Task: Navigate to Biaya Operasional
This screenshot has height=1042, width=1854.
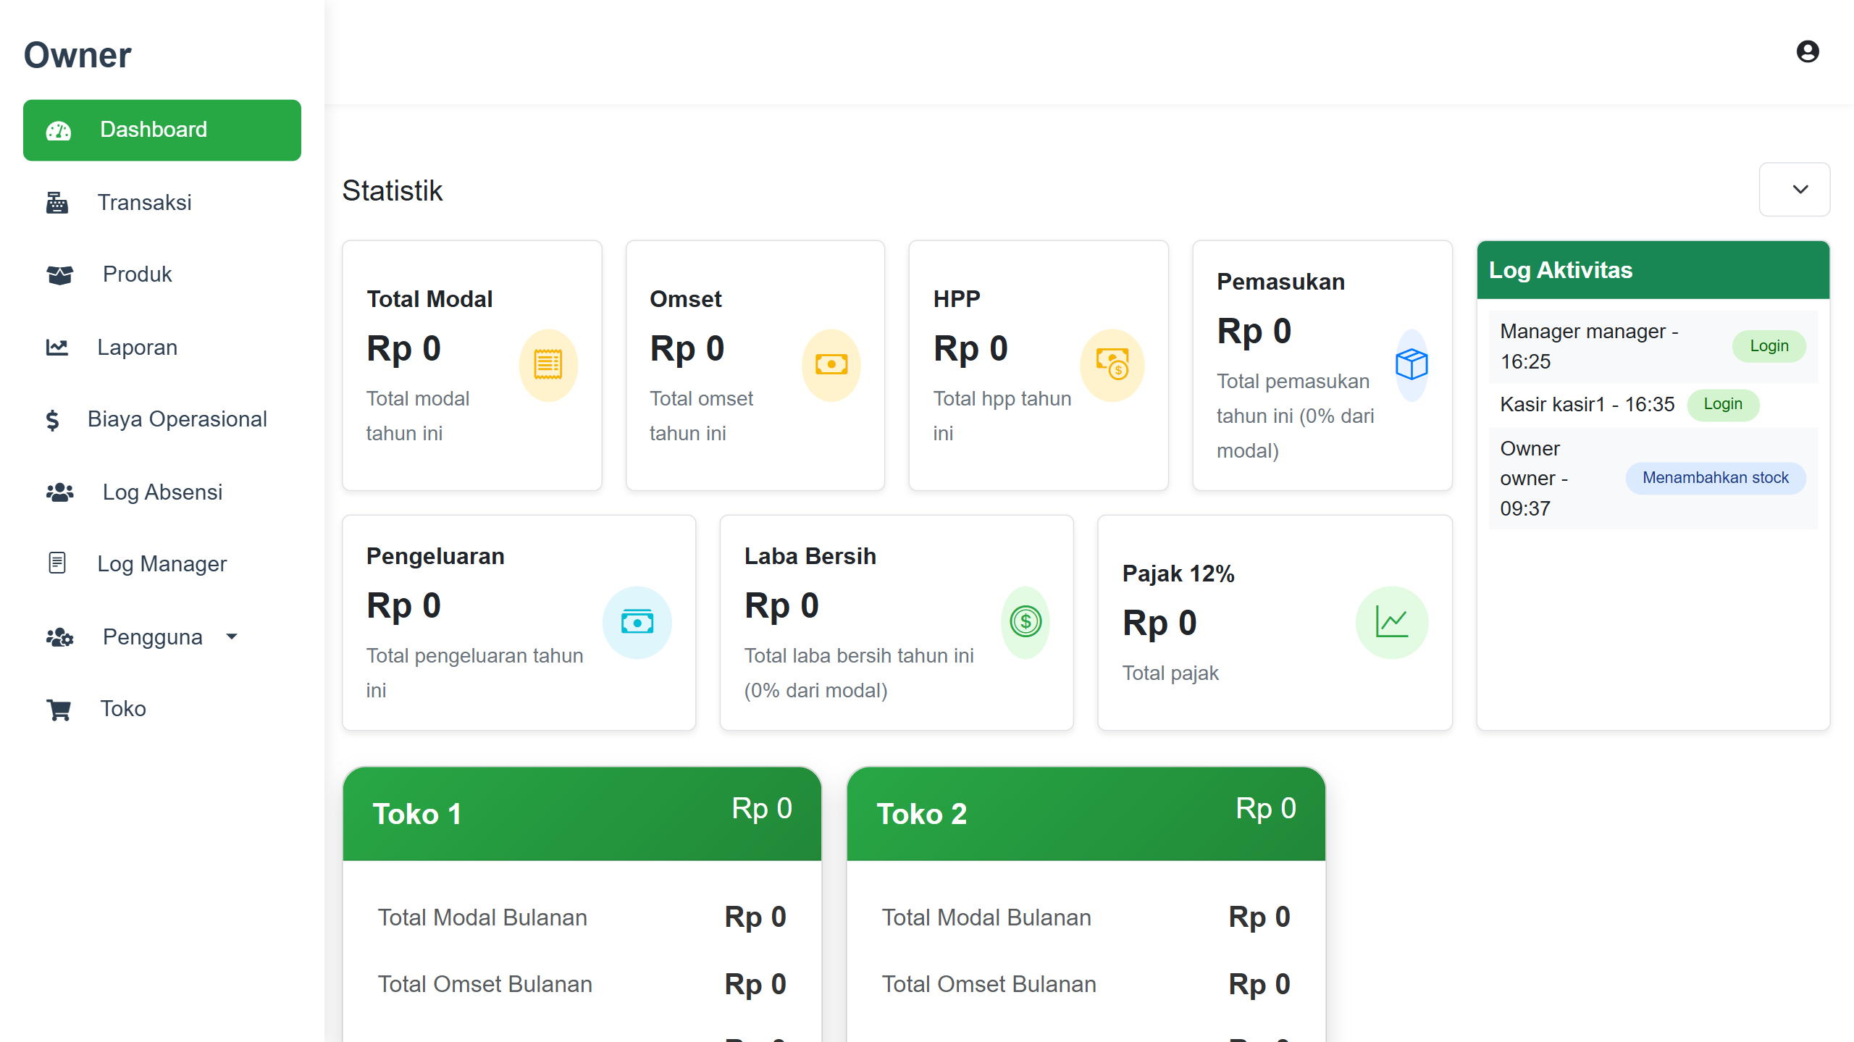Action: [x=177, y=419]
